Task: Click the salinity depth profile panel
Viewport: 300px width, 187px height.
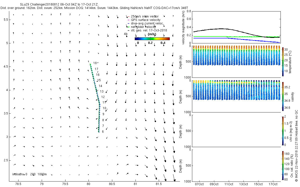Action: click(236, 96)
